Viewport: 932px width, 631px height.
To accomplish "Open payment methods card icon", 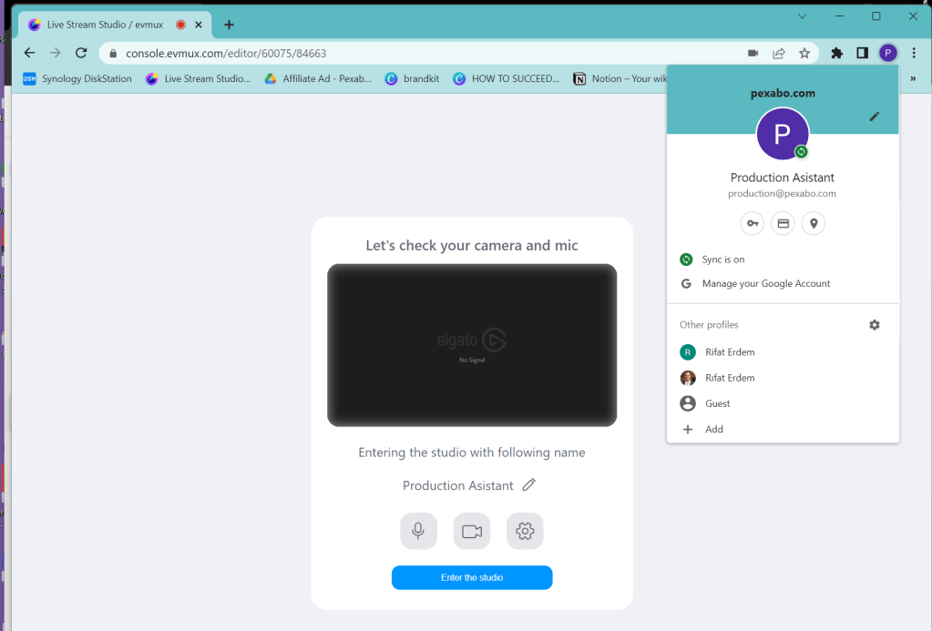I will [x=783, y=223].
